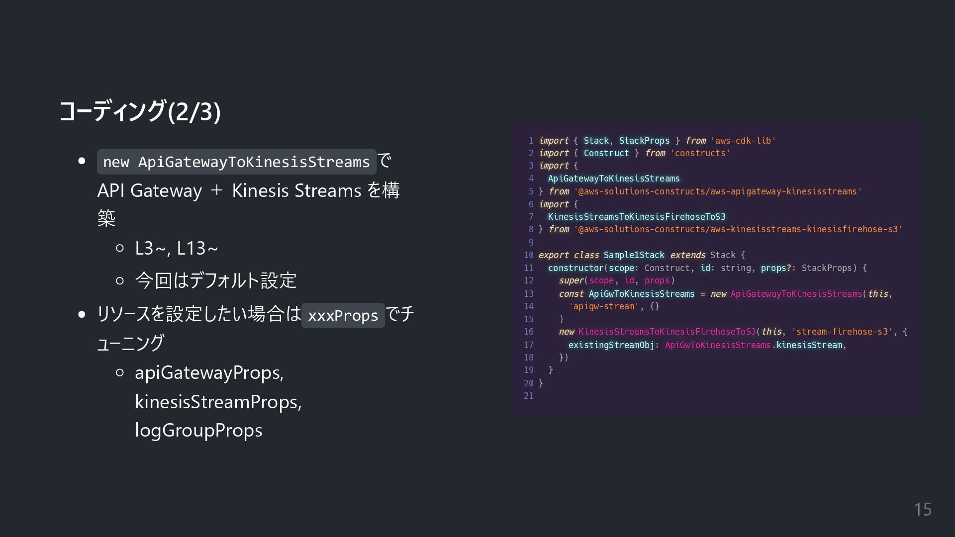Viewport: 955px width, 537px height.
Task: Click existingStreamObj on code line 17
Action: pyautogui.click(x=611, y=345)
